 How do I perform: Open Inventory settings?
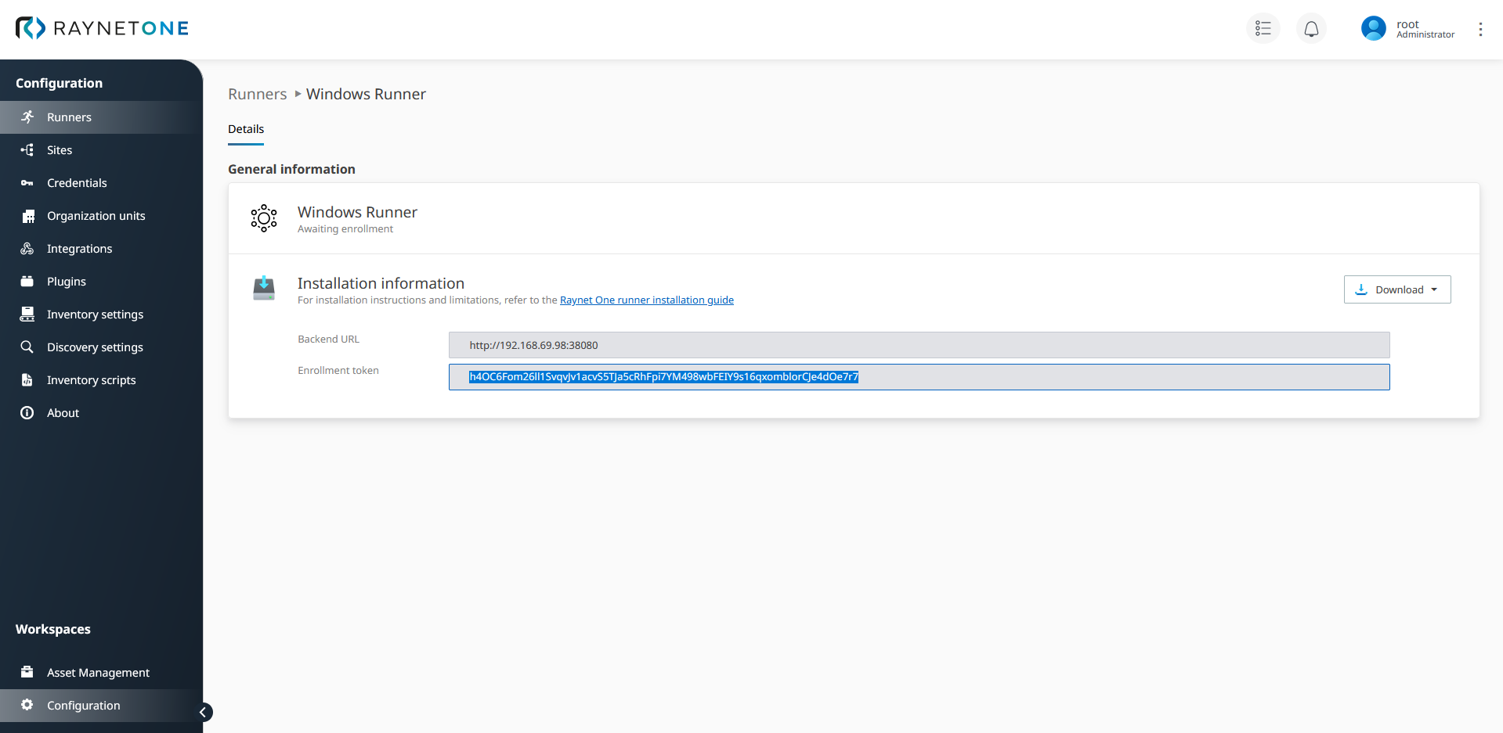(101, 314)
